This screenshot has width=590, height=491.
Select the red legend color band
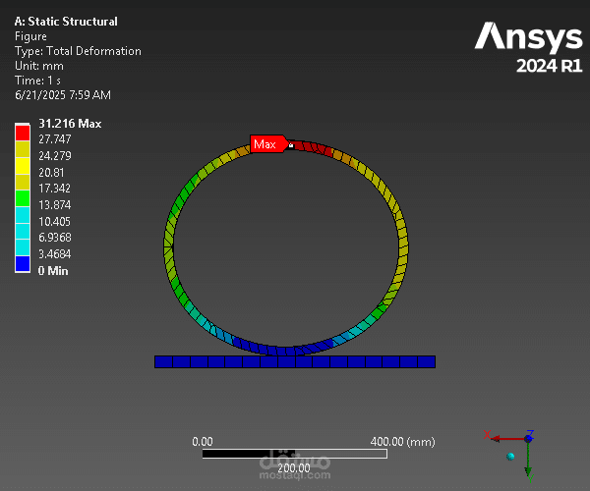point(23,133)
